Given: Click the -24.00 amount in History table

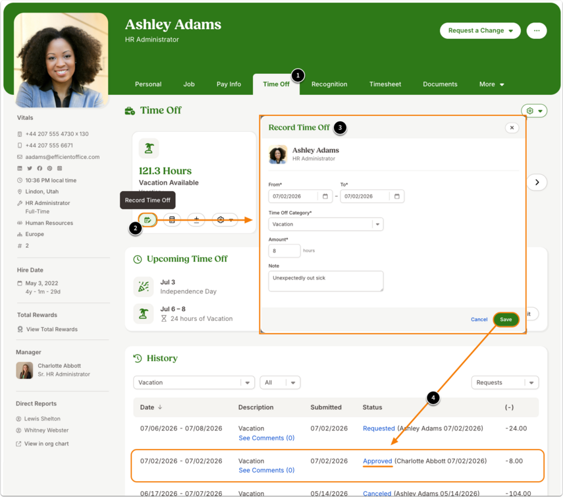Looking at the screenshot, I should click(x=516, y=428).
